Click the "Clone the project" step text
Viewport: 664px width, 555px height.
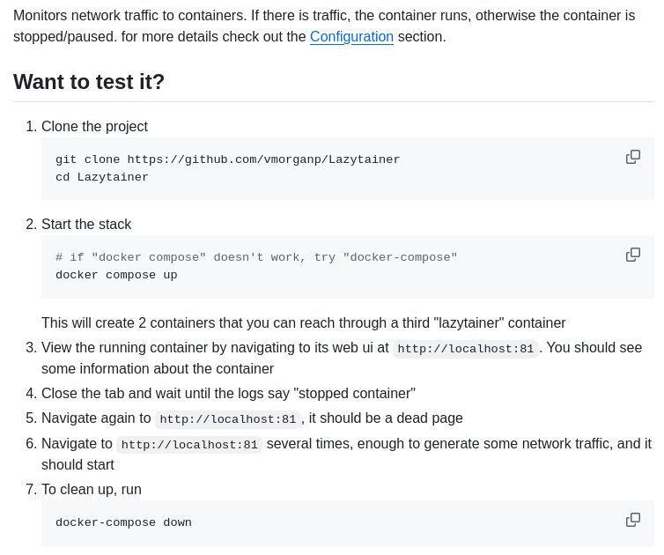point(94,126)
